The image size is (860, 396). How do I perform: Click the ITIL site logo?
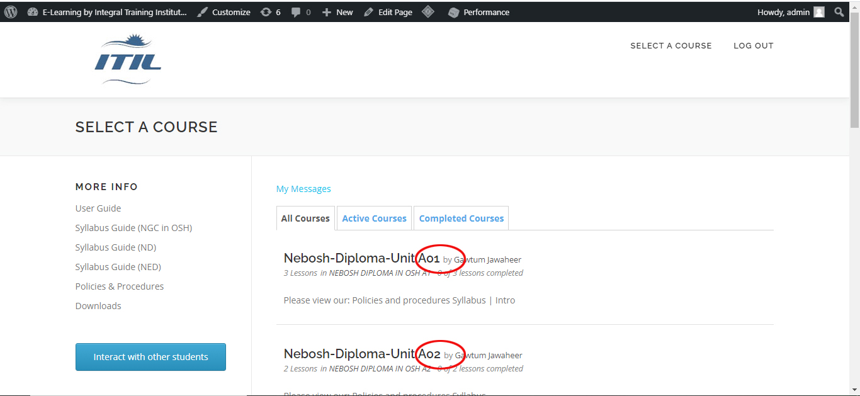pyautogui.click(x=128, y=60)
